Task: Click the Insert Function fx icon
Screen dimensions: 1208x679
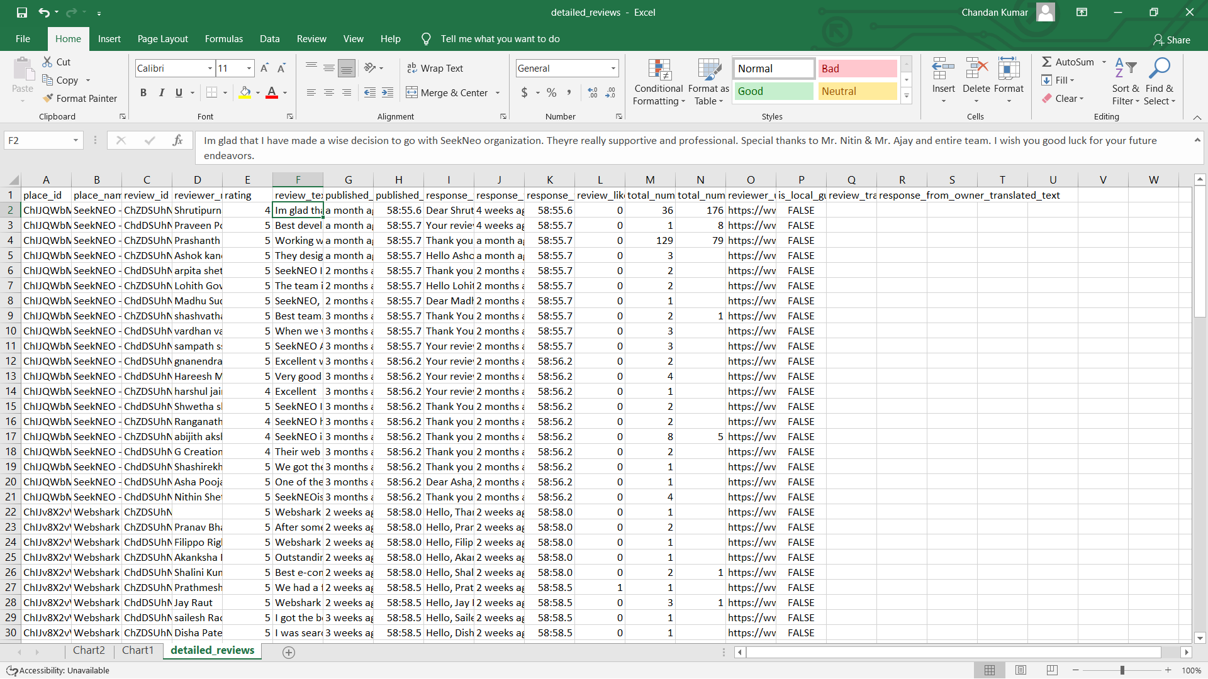Action: pos(177,140)
